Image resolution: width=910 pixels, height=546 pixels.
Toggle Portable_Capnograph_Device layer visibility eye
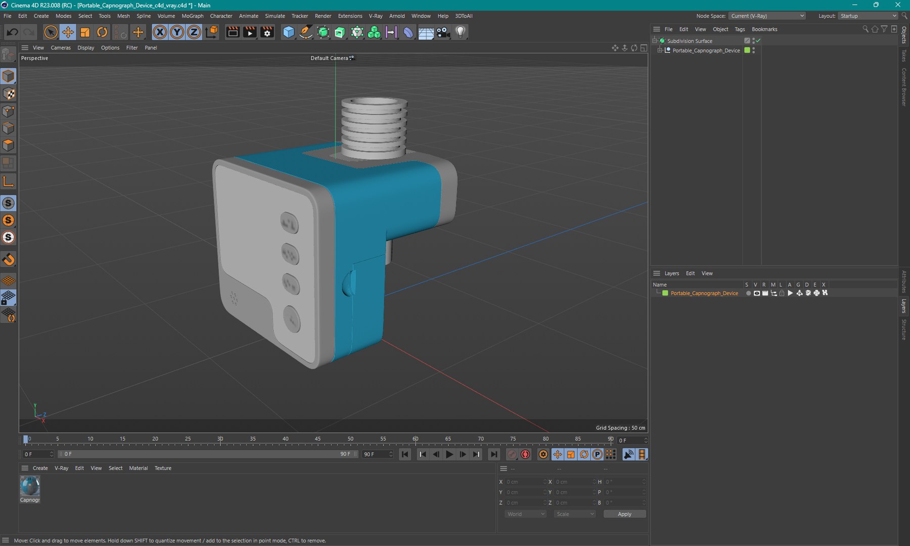pyautogui.click(x=757, y=293)
